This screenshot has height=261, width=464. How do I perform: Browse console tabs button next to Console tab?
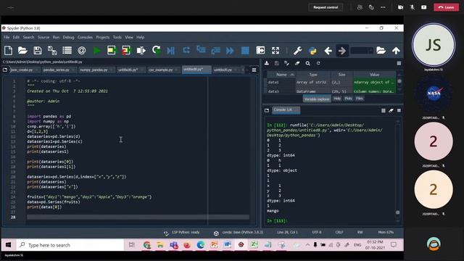[267, 110]
